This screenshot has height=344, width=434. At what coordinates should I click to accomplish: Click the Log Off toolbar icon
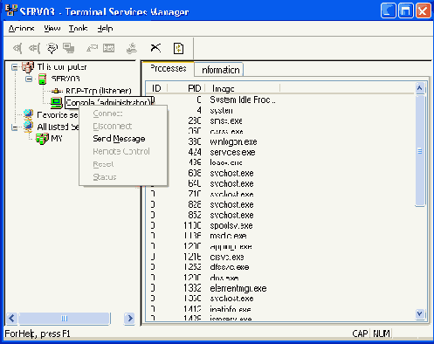pos(132,48)
